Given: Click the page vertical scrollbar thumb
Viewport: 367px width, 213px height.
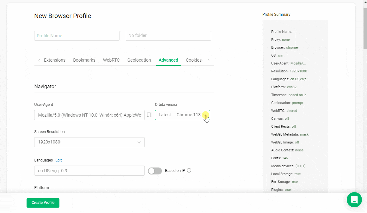Looking at the screenshot, I should coord(365,28).
